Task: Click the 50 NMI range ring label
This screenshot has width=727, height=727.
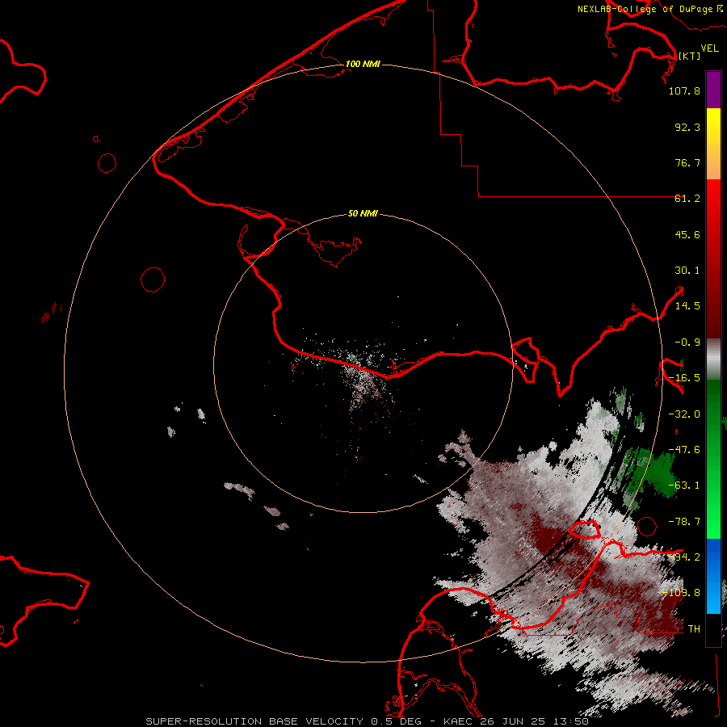Action: (x=363, y=214)
